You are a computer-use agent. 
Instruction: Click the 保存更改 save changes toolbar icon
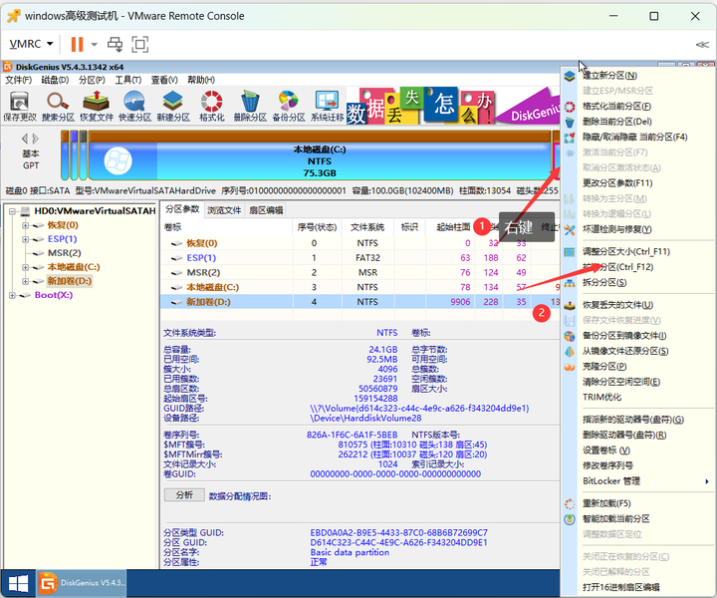tap(20, 107)
